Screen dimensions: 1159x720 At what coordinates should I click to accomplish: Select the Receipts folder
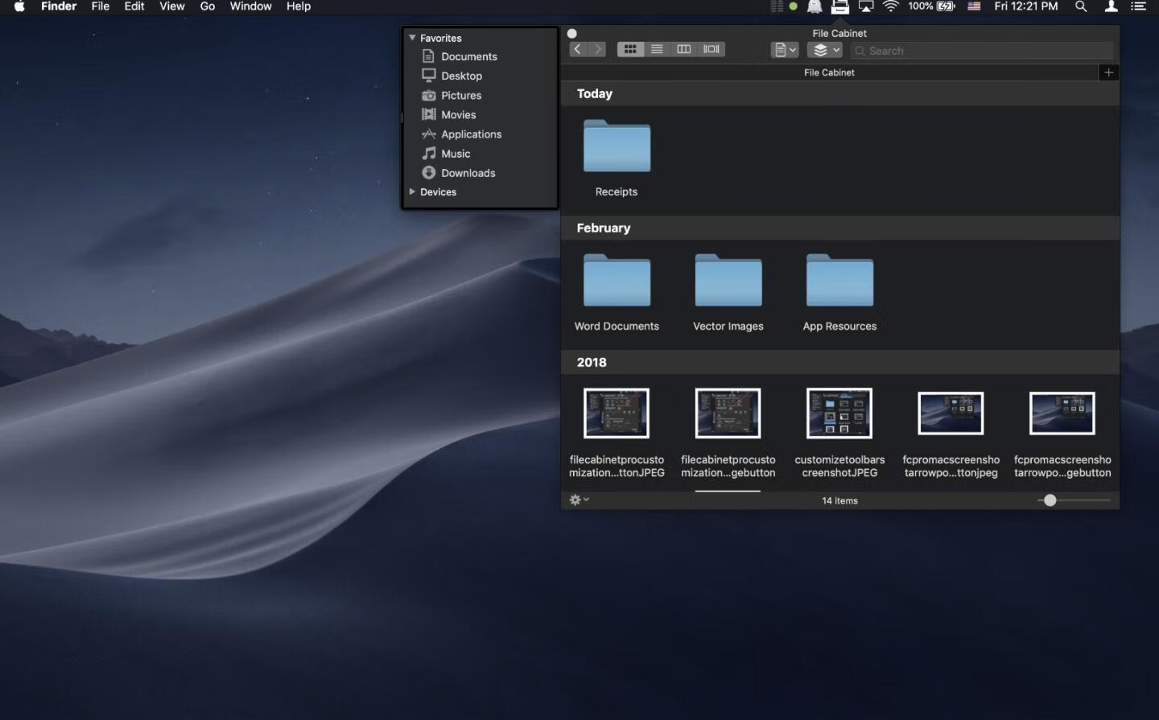coord(617,147)
